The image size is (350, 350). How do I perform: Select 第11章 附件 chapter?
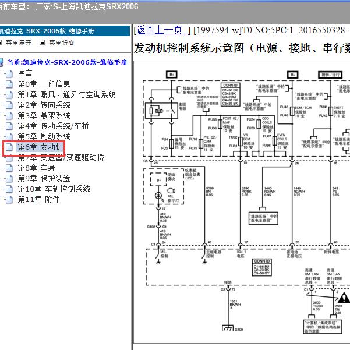click(39, 199)
